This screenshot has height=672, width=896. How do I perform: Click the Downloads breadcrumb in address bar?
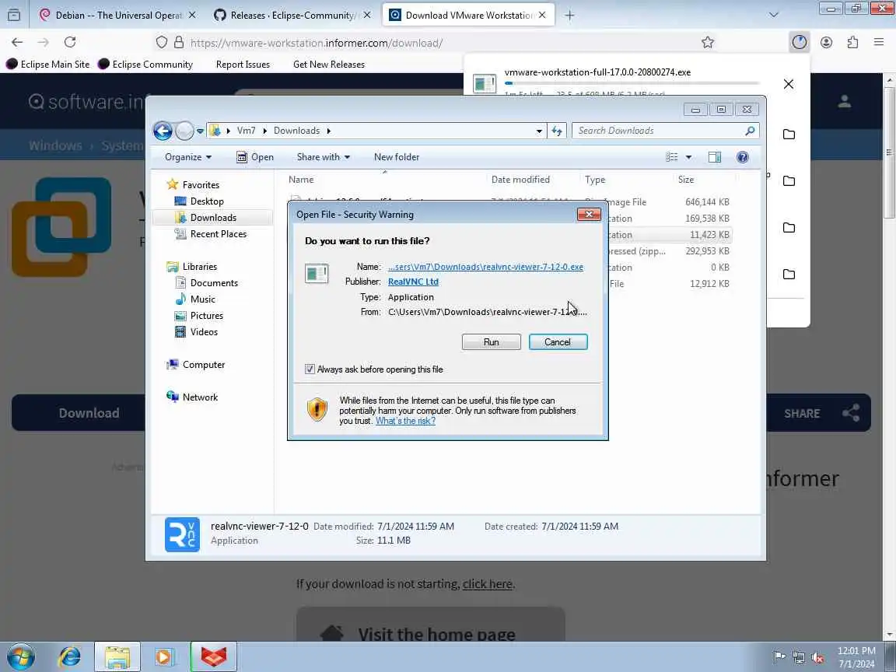tap(296, 131)
